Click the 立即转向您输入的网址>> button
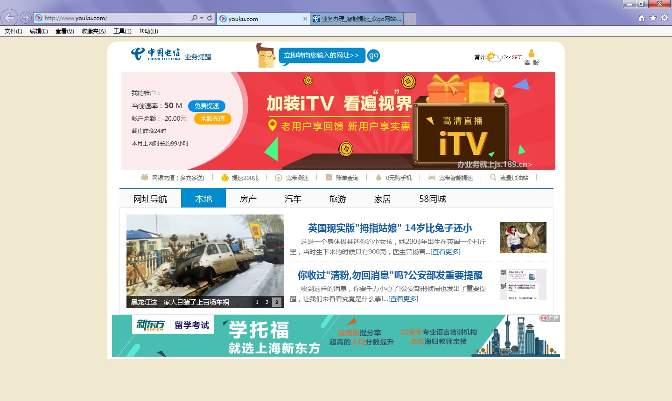The width and height of the screenshot is (672, 401). pyautogui.click(x=322, y=55)
